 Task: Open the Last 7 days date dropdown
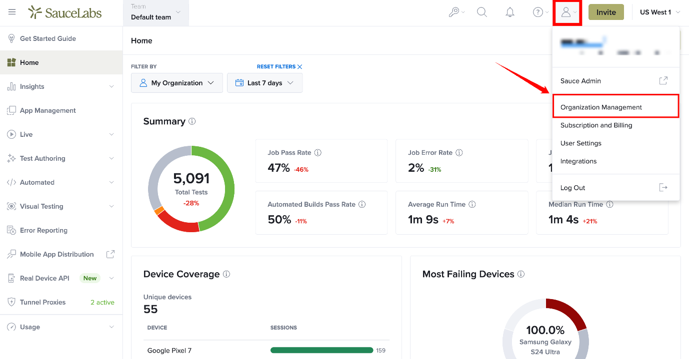(264, 83)
